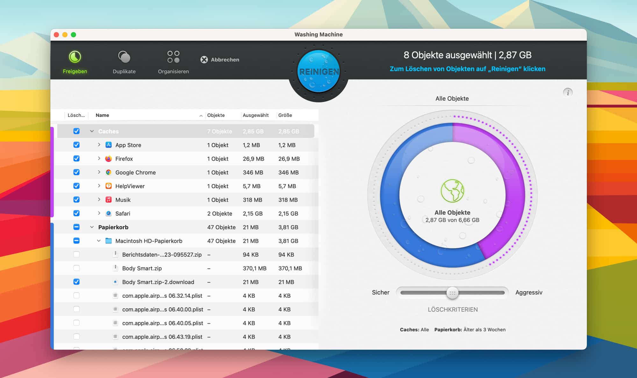The width and height of the screenshot is (637, 378).
Task: Click the Sicher–Aggressiv slider handle
Action: coord(452,293)
